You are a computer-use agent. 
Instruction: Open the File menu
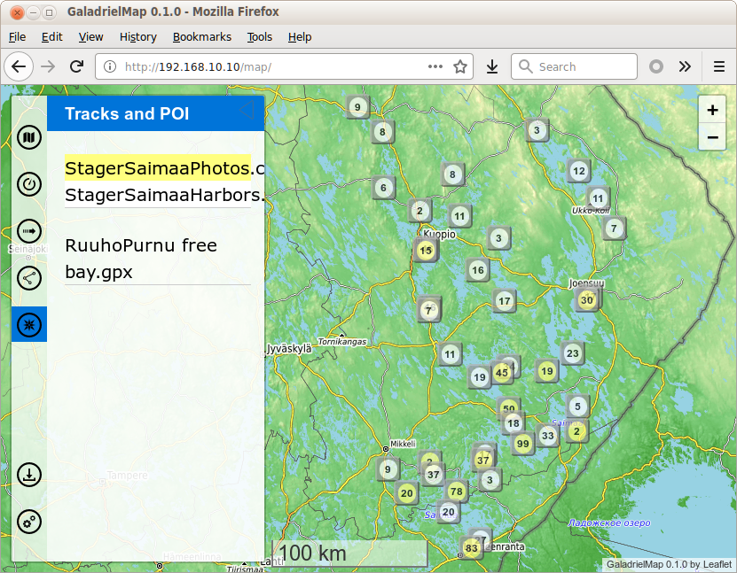18,36
